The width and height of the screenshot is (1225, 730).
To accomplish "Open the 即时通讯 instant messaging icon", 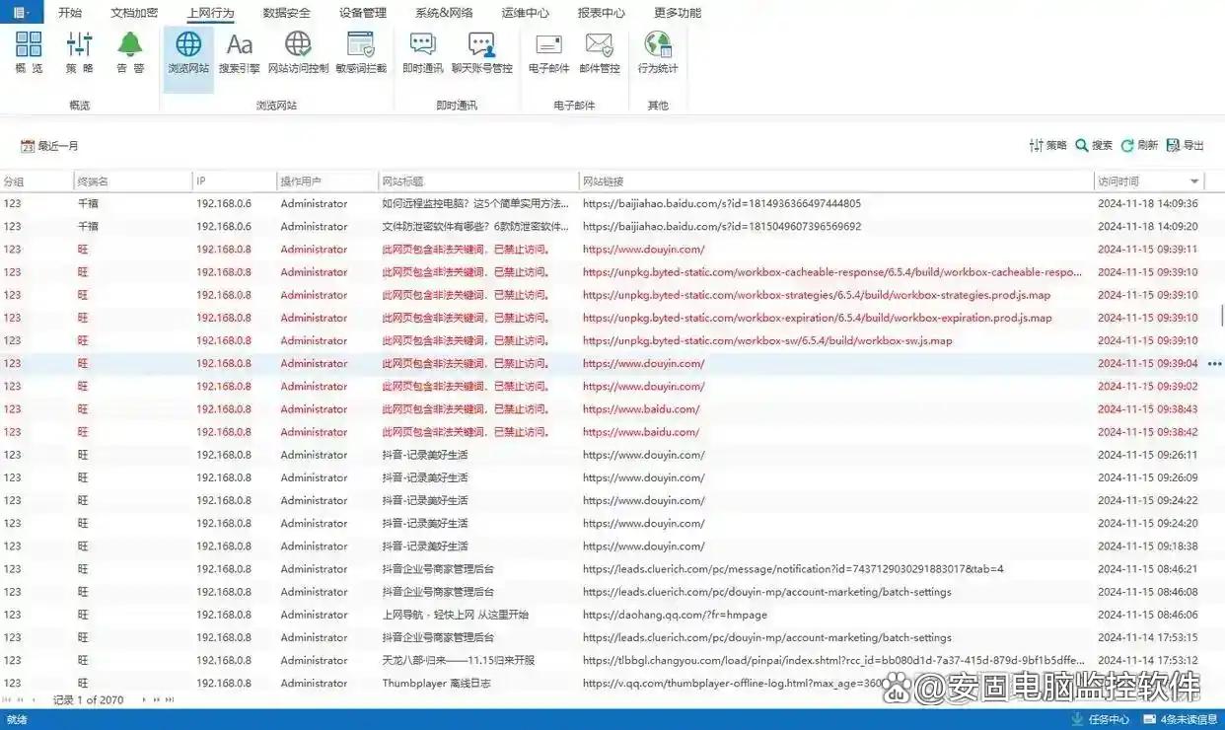I will point(423,53).
